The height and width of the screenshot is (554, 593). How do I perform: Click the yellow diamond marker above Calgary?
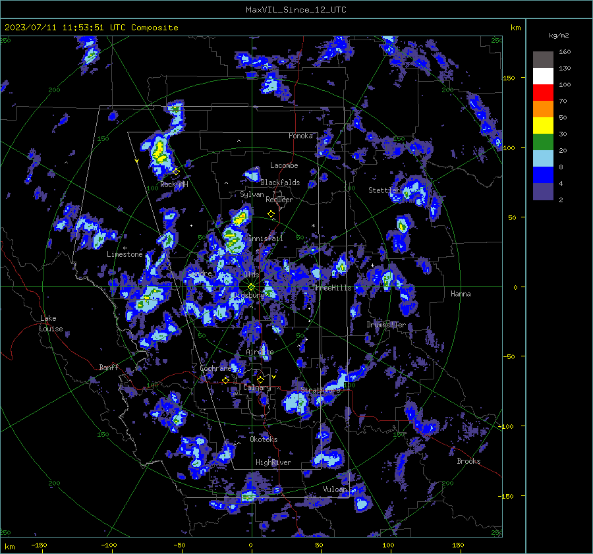(x=260, y=379)
